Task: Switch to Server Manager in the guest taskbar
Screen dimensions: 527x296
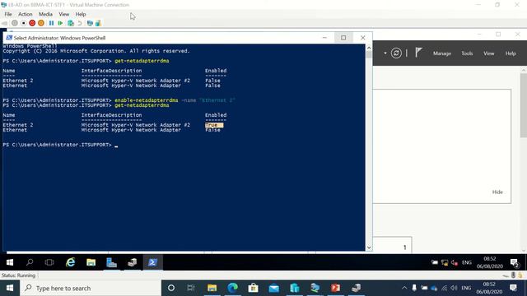Action: click(111, 262)
